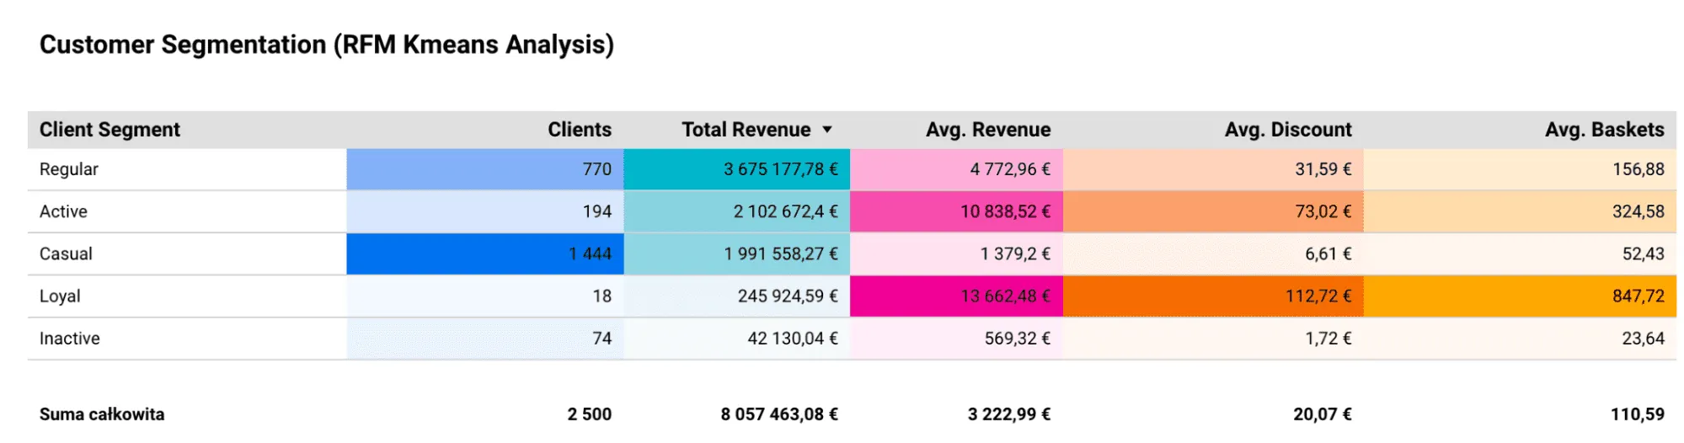Select the 8 057 463,08 € grand total

(779, 414)
